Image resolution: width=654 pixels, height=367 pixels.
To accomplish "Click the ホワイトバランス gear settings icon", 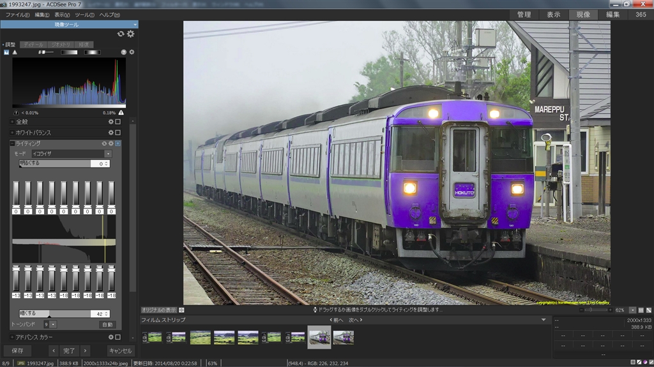I will [x=110, y=133].
